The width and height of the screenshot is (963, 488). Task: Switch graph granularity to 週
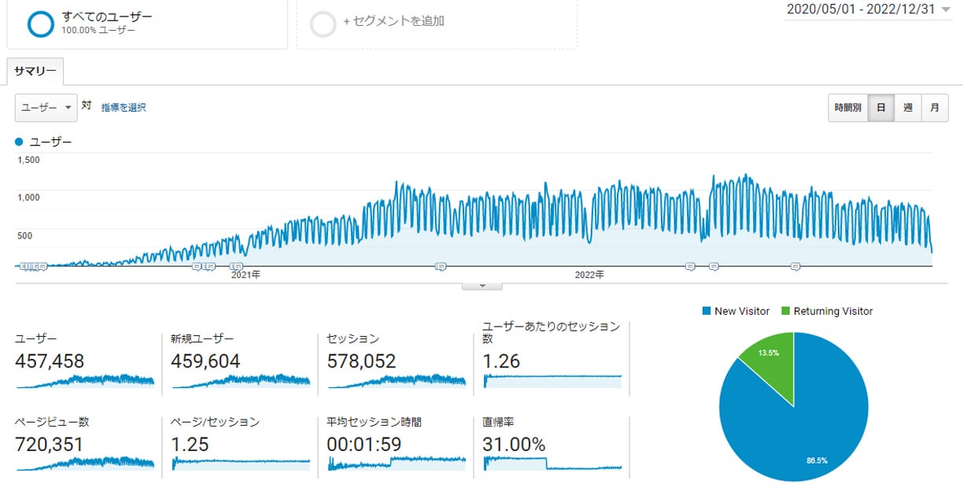coord(909,108)
